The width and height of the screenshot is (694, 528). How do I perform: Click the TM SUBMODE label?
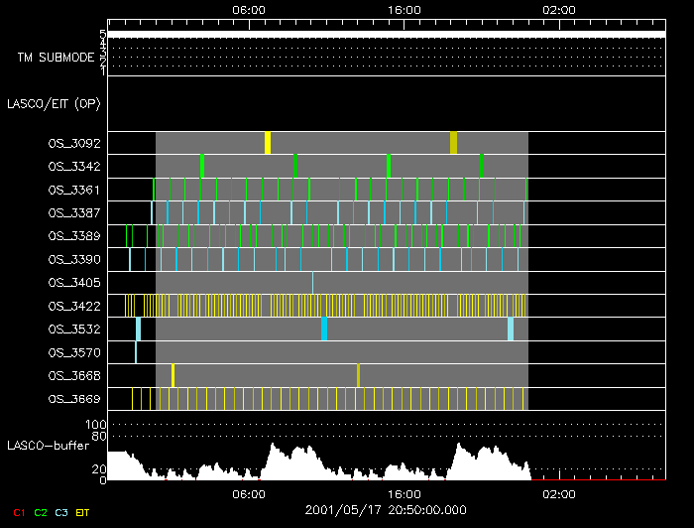point(56,58)
